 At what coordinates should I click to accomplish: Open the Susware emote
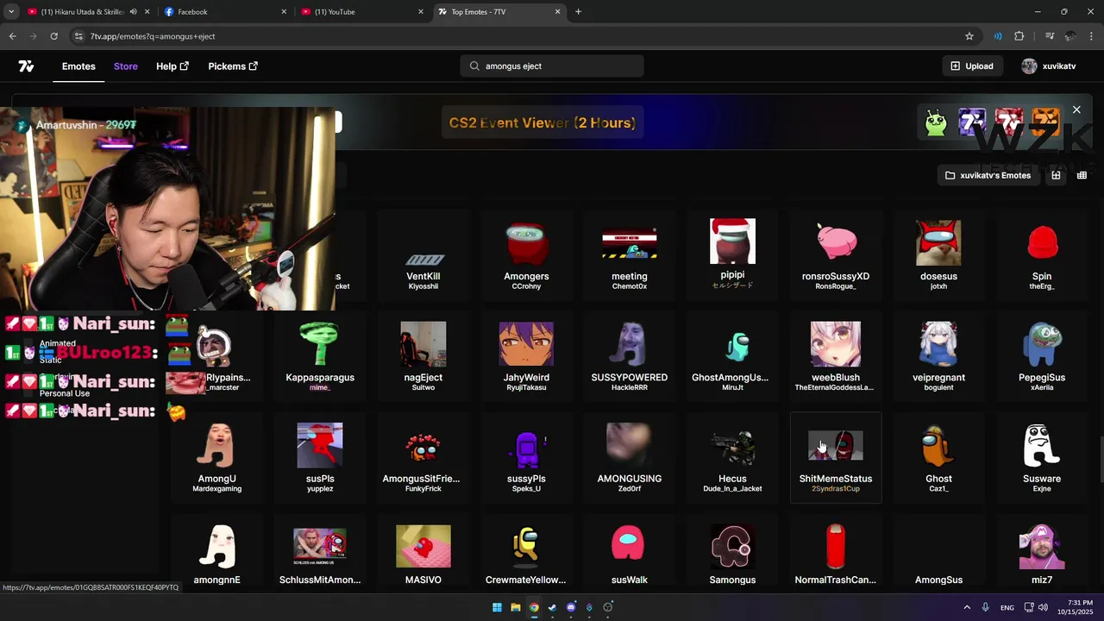(x=1042, y=458)
